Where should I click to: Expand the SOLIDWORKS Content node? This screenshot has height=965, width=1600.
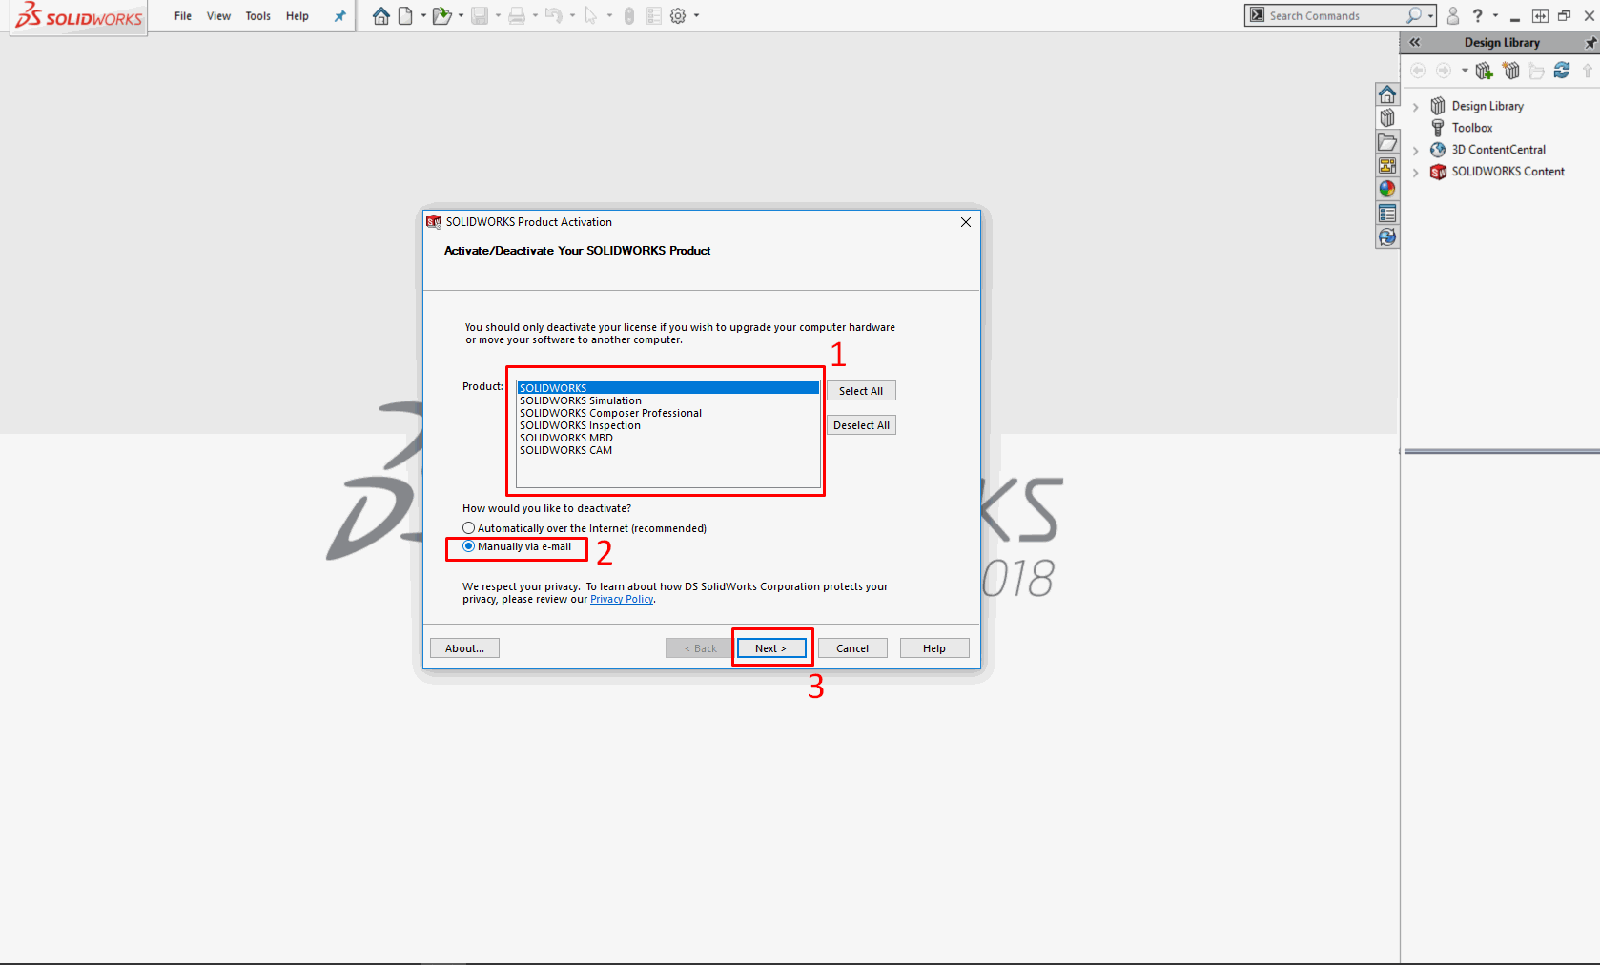click(x=1416, y=173)
